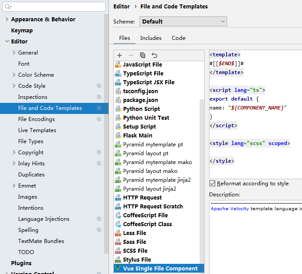The image size is (302, 274).
Task: Click the remove template minus icon
Action: point(131,55)
